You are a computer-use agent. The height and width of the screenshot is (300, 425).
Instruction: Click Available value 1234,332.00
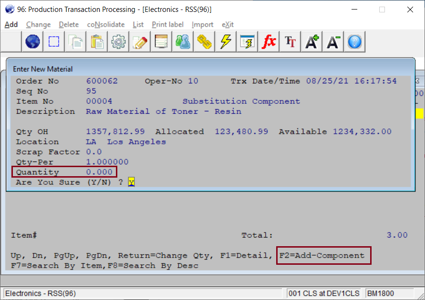[363, 131]
